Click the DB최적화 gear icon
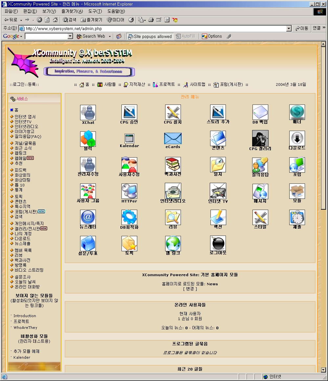The width and height of the screenshot is (328, 381). click(129, 217)
